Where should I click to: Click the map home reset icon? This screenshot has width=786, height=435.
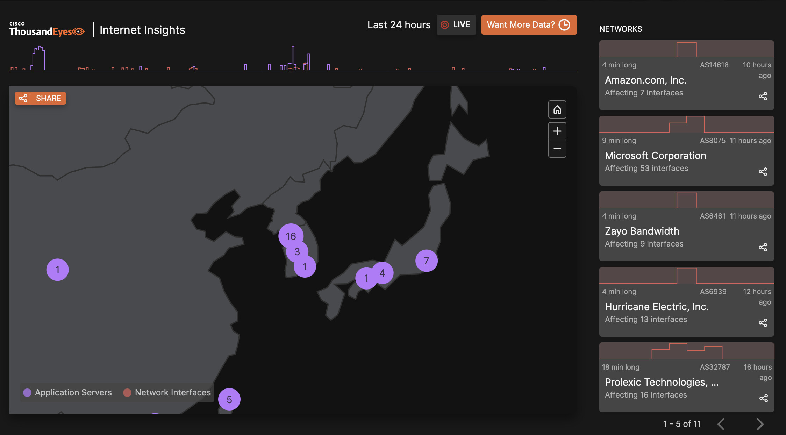(557, 110)
